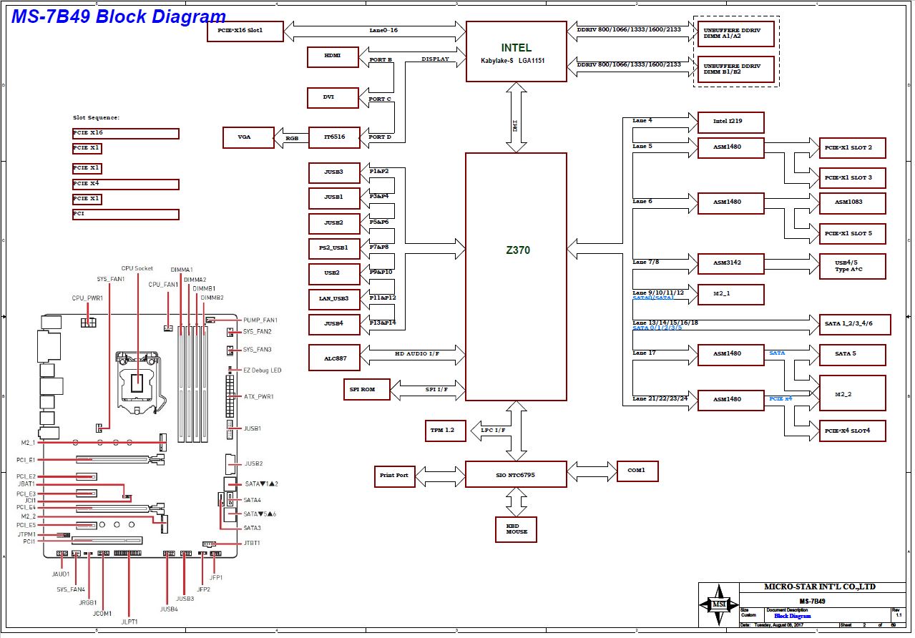Click the COM1 block
915x638 pixels.
pyautogui.click(x=637, y=471)
